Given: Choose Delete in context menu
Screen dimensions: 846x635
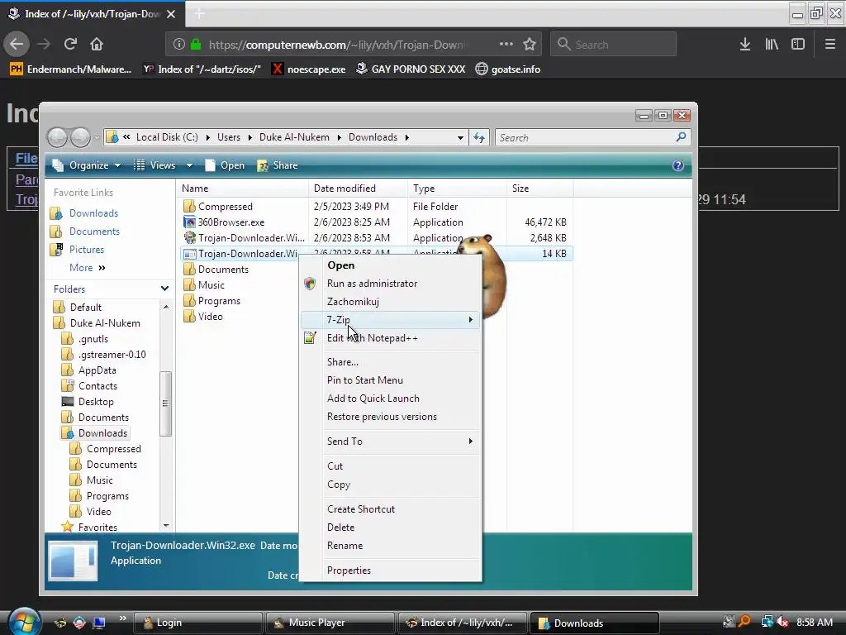Looking at the screenshot, I should 340,527.
